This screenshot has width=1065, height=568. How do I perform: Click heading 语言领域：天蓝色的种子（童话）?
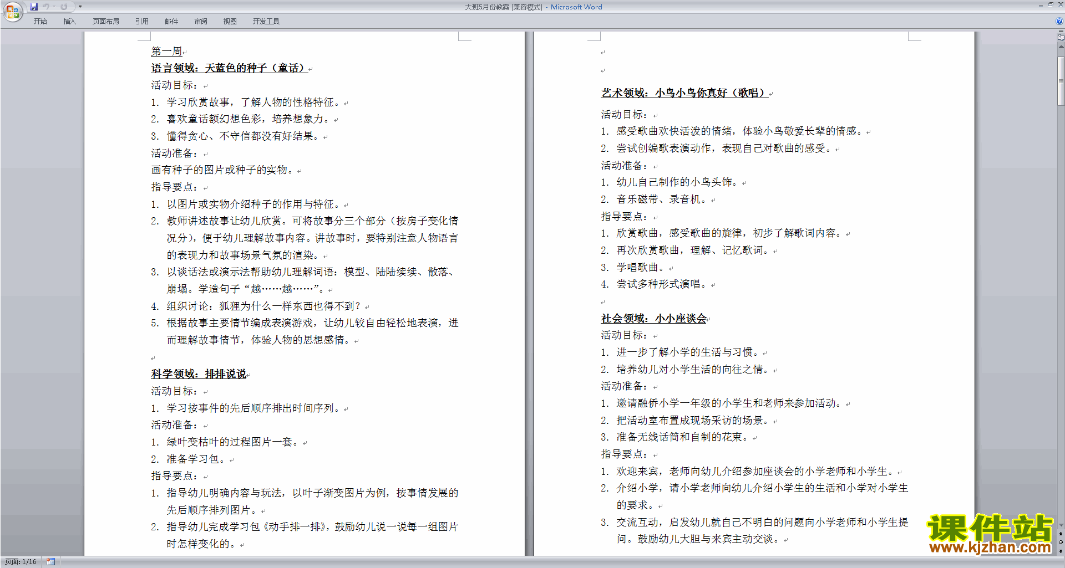229,68
